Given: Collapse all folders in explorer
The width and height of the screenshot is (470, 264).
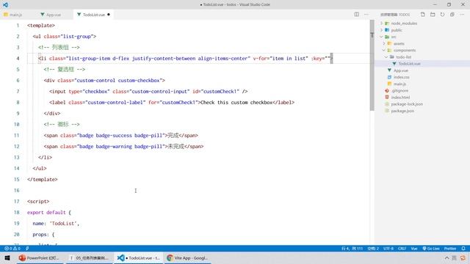Looking at the screenshot, I should (452, 15).
